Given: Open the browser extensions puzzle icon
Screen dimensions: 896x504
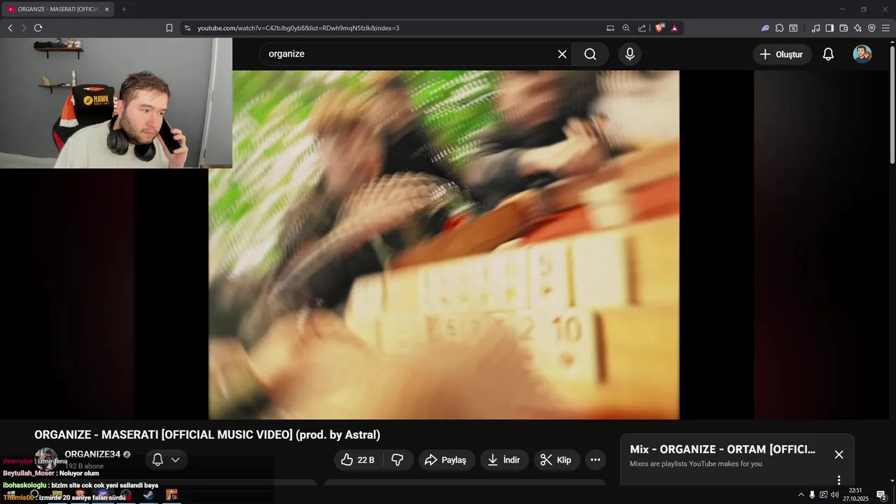Looking at the screenshot, I should click(779, 28).
